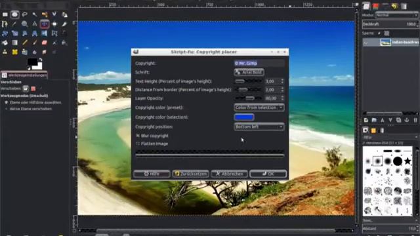The image size is (420, 236).
Task: Select the Rotate tool
Action: point(5,33)
